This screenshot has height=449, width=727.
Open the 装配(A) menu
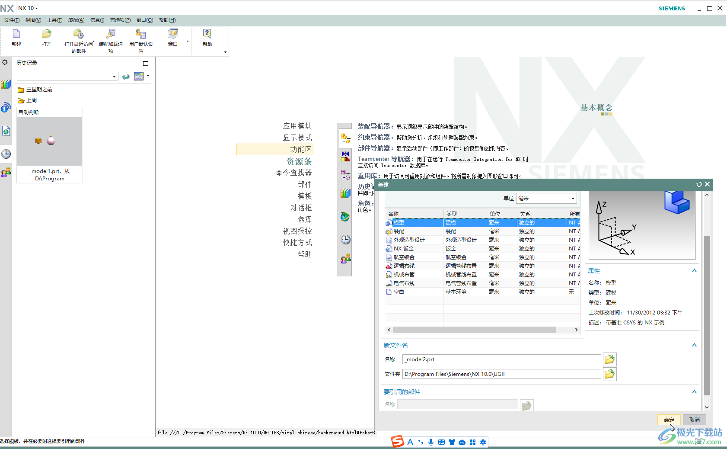coord(76,20)
